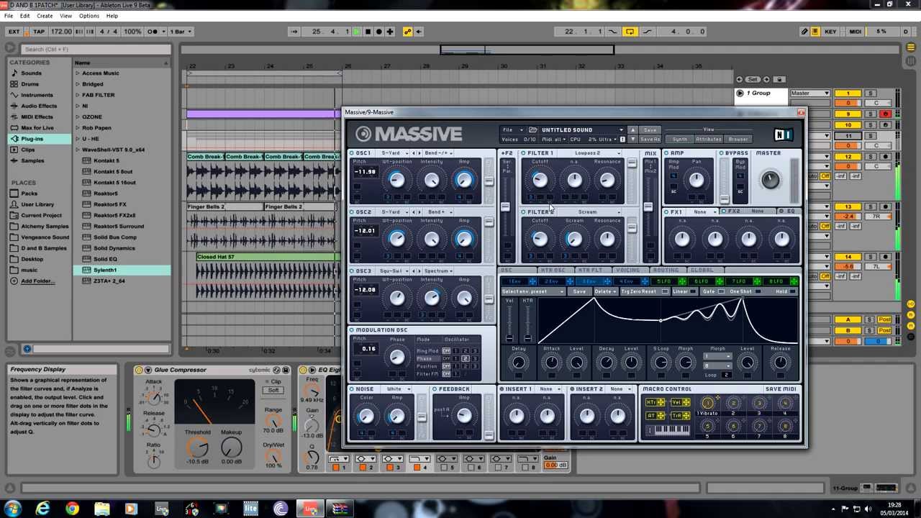The height and width of the screenshot is (518, 921).
Task: Click the 5 LFO green drag handle
Action: pos(681,281)
